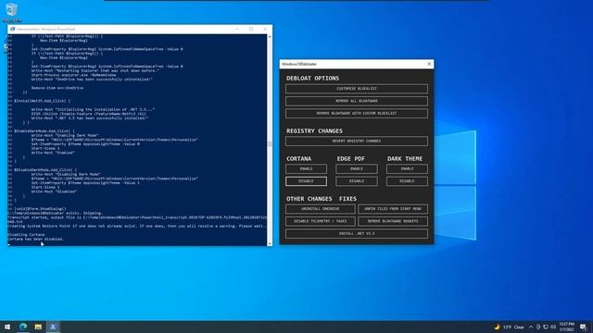
Task: Launch Microsoft Edge from the taskbar
Action: coord(23,327)
